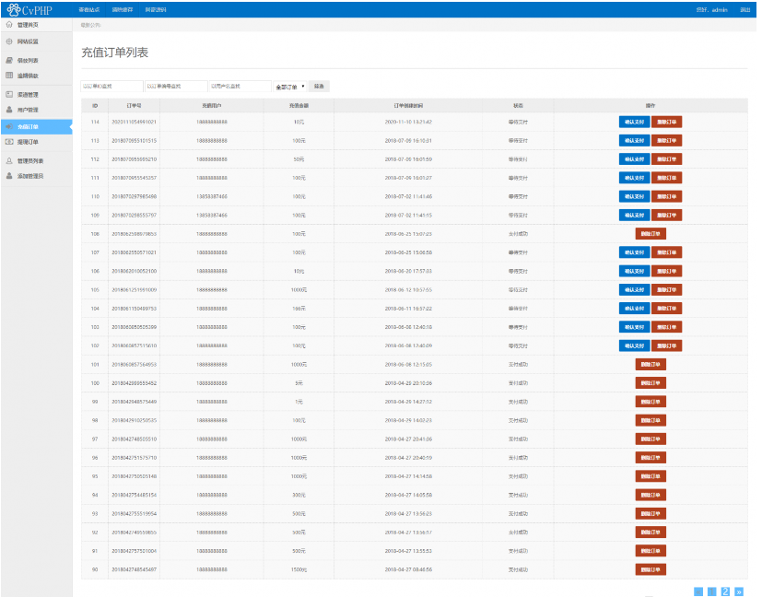The width and height of the screenshot is (762, 597).
Task: Click 清除缓存 in the top navigation
Action: [122, 9]
